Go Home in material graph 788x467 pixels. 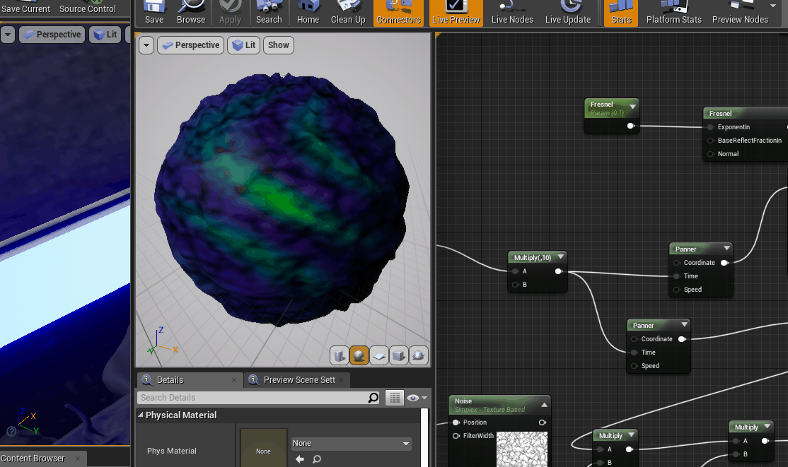[x=308, y=13]
